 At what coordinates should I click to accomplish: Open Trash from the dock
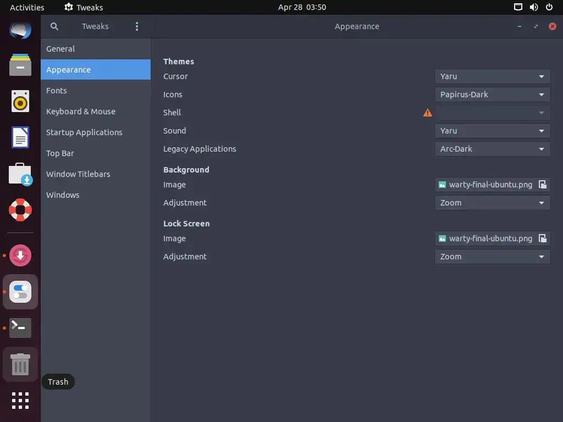[x=20, y=364]
